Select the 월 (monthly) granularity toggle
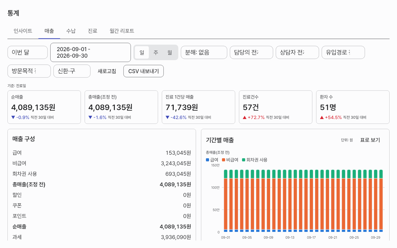 click(x=170, y=52)
